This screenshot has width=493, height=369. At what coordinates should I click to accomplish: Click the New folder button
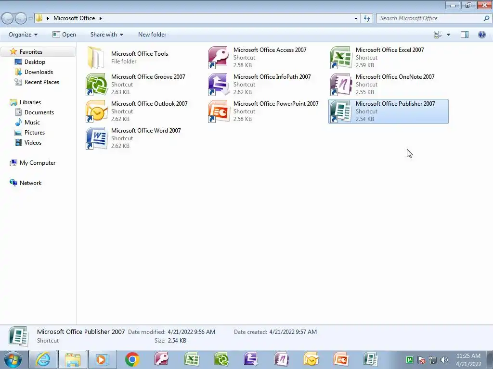pos(152,35)
